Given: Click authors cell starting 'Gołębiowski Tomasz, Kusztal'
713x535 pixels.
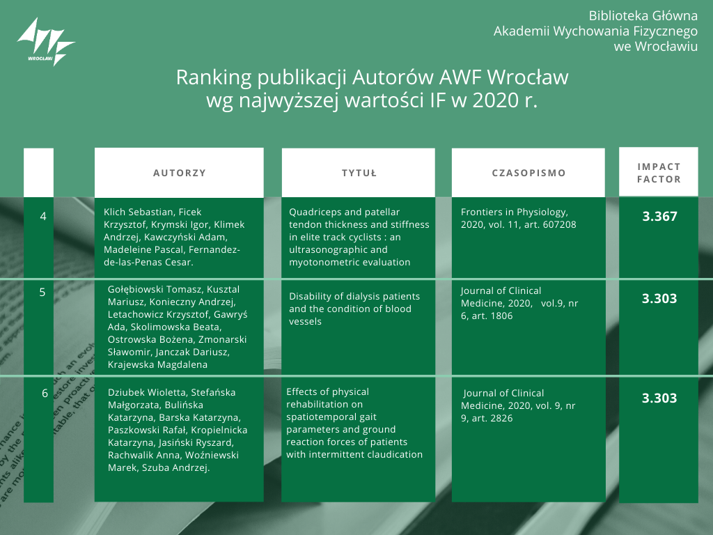Looking at the screenshot, I should 179,327.
